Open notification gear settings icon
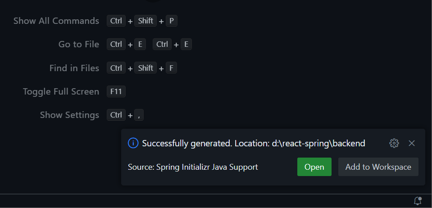The image size is (432, 208). (394, 143)
